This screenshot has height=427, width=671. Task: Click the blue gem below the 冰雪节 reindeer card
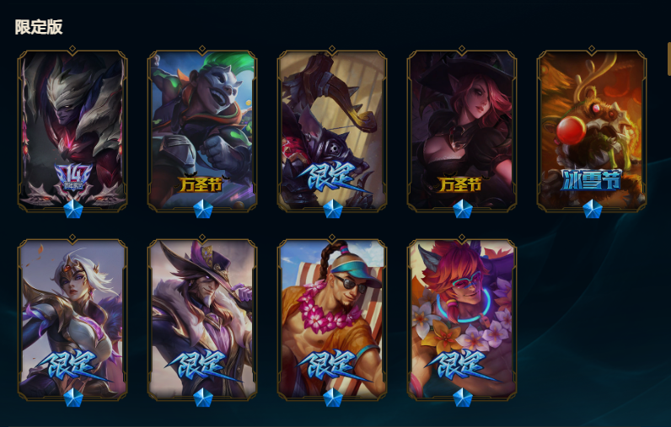(x=593, y=209)
